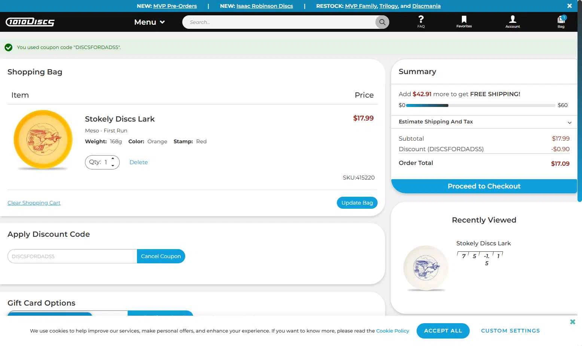Viewport: 582px width, 346px height.
Task: Expand the Menu dropdown
Action: [x=149, y=22]
